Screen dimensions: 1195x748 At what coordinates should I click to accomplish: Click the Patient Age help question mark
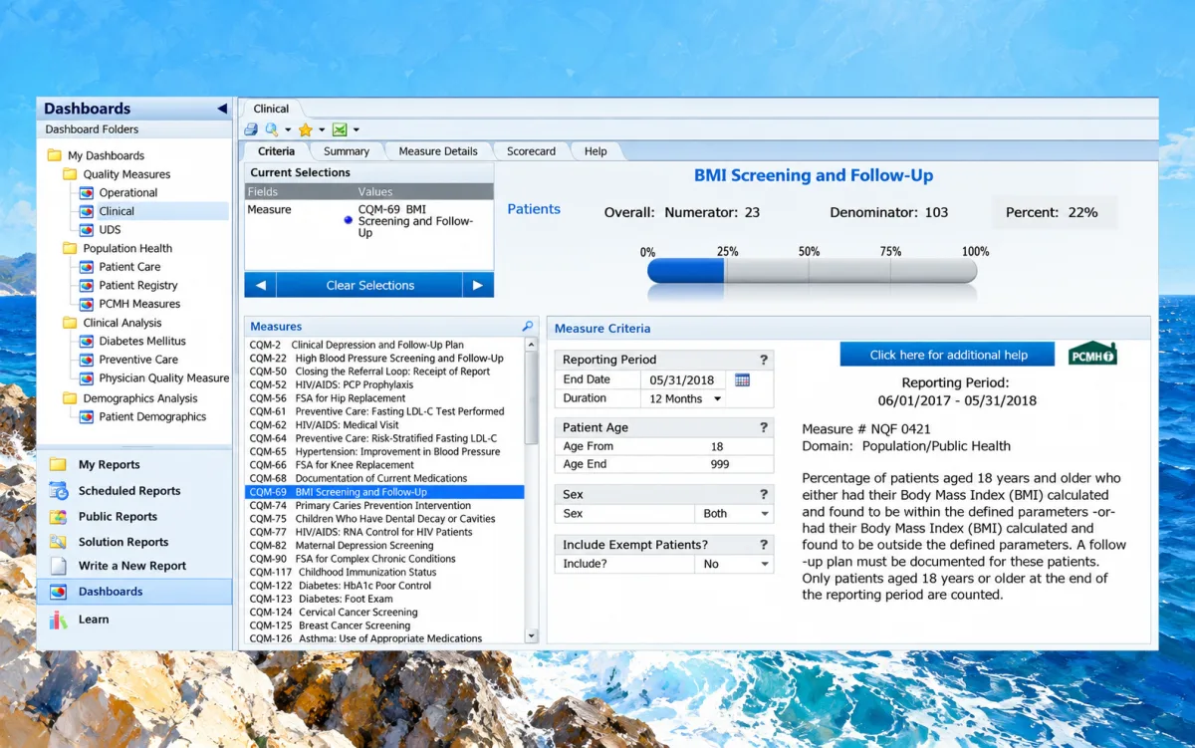coord(764,427)
